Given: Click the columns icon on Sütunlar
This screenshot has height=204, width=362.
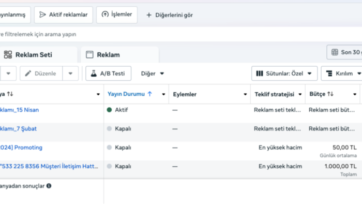Looking at the screenshot, I should pyautogui.click(x=260, y=74).
